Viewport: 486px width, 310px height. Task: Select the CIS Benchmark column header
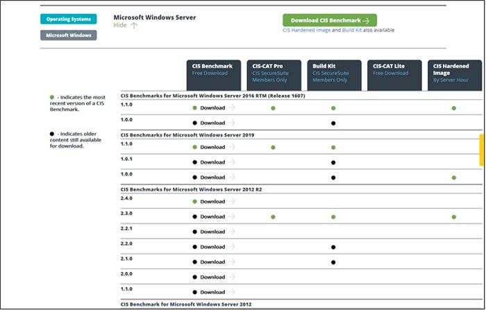(214, 76)
